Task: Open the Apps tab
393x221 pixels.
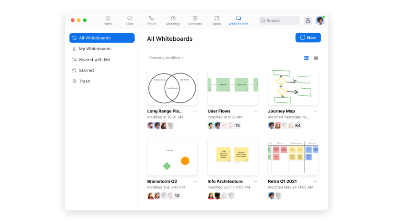Action: [216, 21]
